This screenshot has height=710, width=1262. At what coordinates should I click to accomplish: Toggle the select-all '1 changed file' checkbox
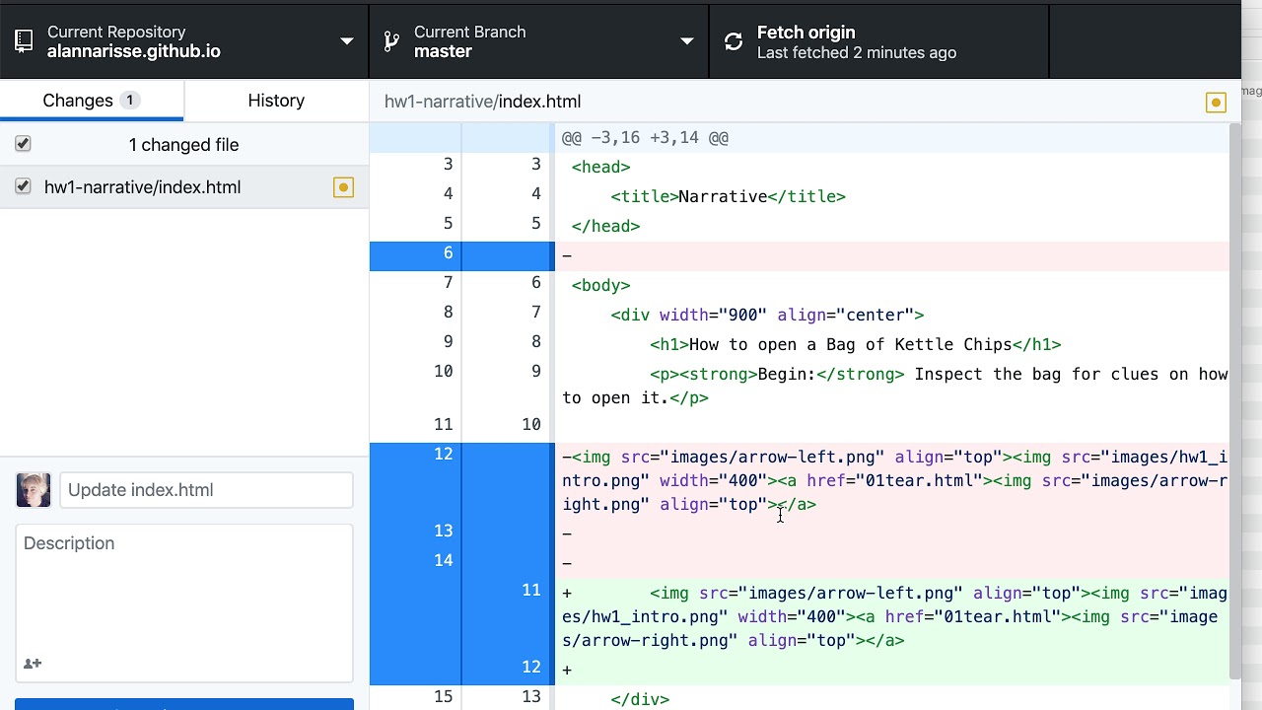point(23,144)
